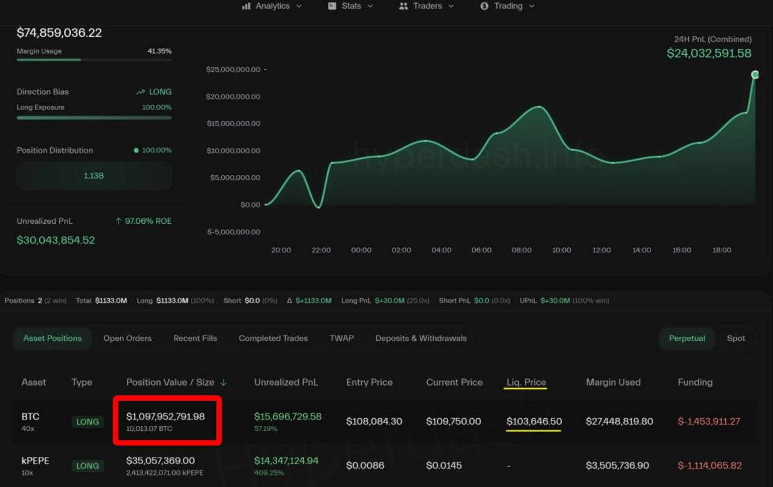Switch to Asset Positions tab
This screenshot has width=773, height=487.
coord(53,339)
